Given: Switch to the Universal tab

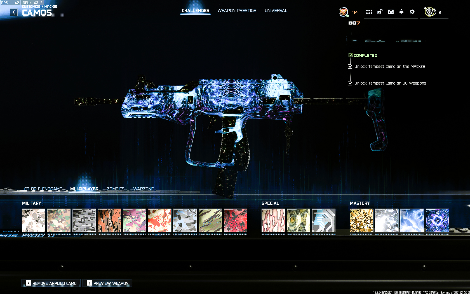Looking at the screenshot, I should tap(276, 11).
